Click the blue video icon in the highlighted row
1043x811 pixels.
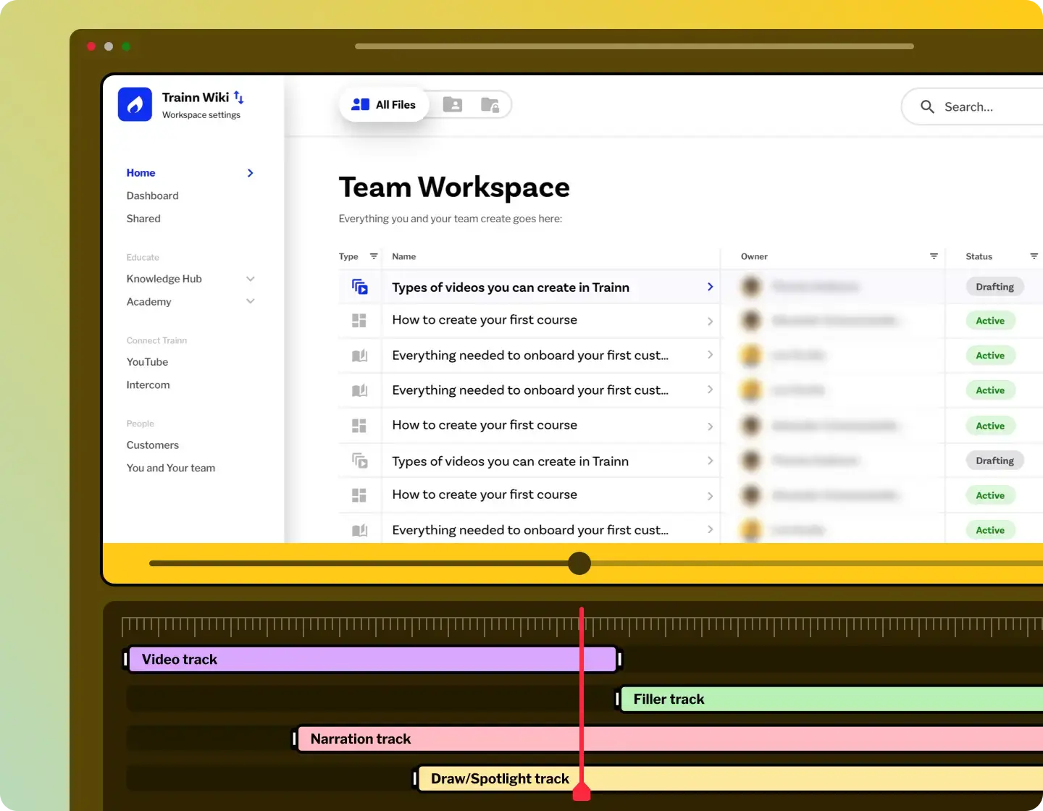(360, 287)
